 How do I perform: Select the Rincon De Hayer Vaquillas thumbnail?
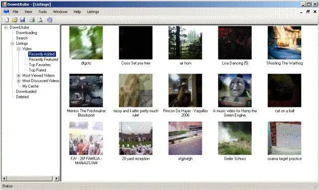(185, 91)
